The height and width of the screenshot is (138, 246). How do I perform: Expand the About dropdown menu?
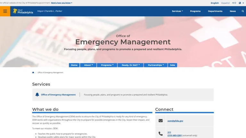[88, 65]
